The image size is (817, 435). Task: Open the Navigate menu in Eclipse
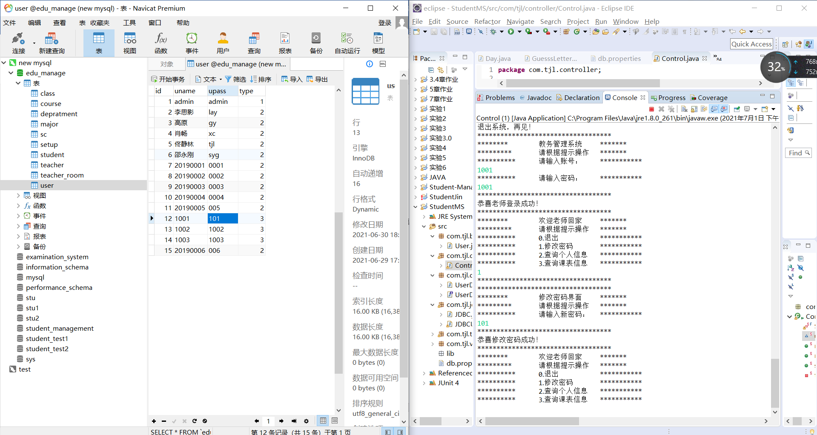tap(520, 21)
